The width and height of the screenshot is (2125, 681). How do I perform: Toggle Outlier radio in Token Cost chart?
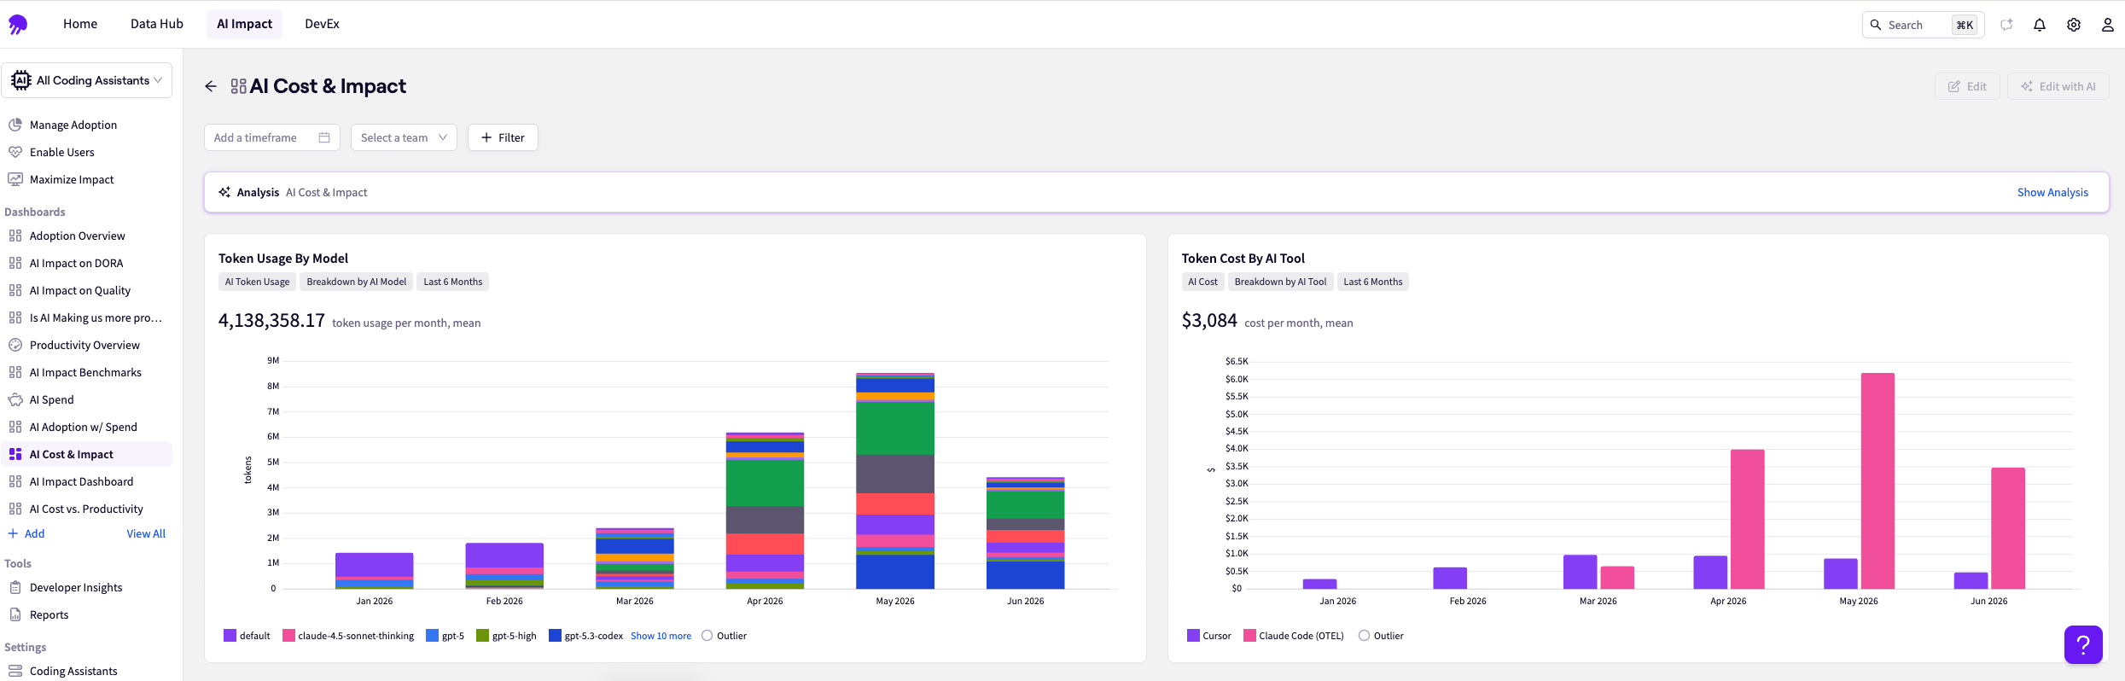pos(1364,636)
